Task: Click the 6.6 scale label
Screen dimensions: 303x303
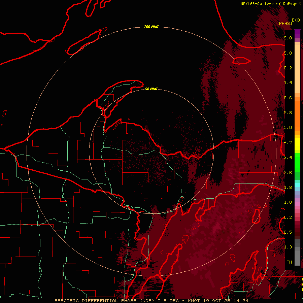Action: [x=288, y=98]
